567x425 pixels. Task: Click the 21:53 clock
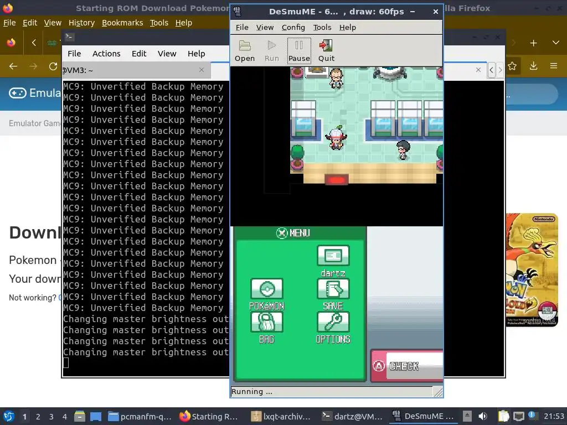pyautogui.click(x=554, y=416)
